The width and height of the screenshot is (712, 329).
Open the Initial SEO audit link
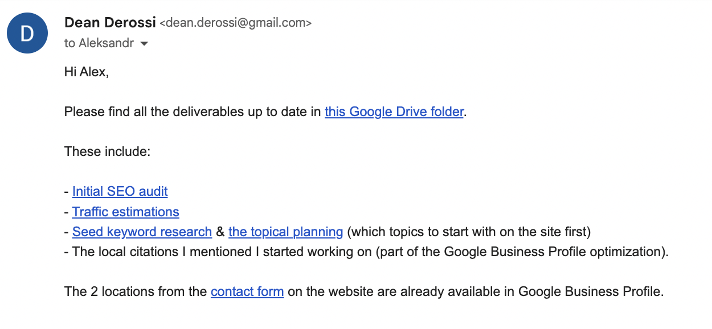(120, 191)
